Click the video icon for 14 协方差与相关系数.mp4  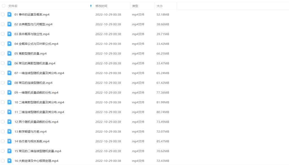[x=10, y=141]
